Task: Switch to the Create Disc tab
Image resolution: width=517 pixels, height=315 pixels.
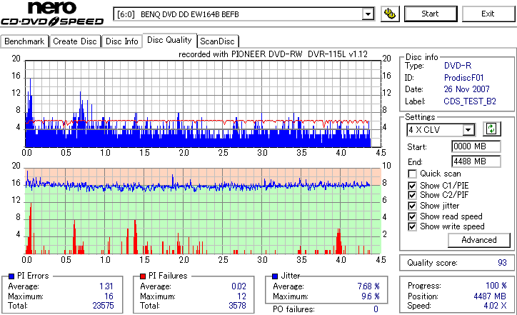Action: (75, 41)
